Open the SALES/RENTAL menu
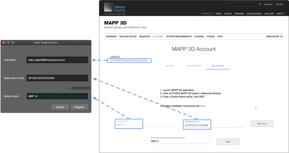Viewport: 289px width, 153px height. tap(254, 14)
